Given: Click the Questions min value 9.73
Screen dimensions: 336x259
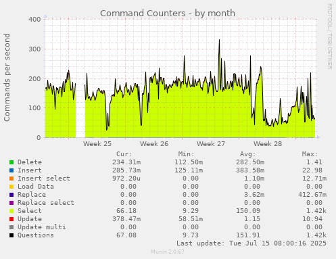Looking at the screenshot, I should pyautogui.click(x=191, y=235).
